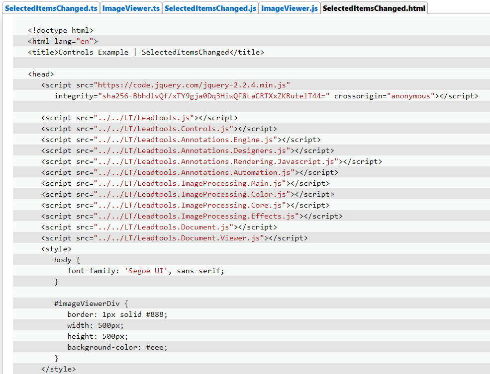
Task: Click the opening '<style>' tag line
Action: coord(56,249)
